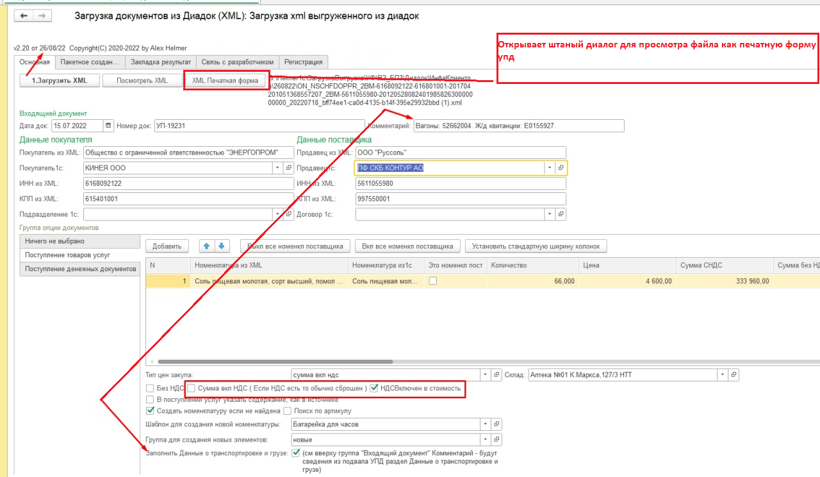
Task: Click the Цена column header
Action: [x=628, y=265]
